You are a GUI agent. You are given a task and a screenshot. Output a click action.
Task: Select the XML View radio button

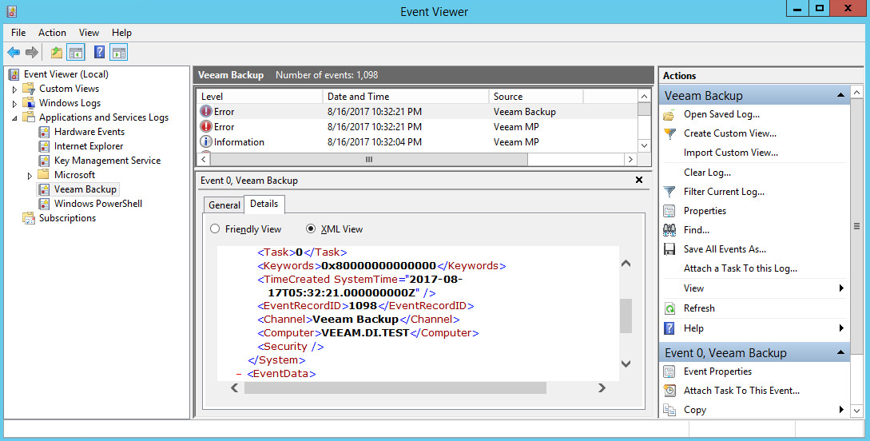point(311,229)
